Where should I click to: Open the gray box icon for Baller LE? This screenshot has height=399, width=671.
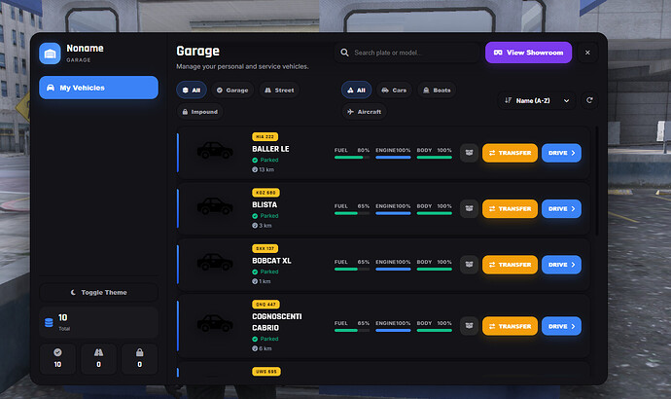tap(469, 153)
